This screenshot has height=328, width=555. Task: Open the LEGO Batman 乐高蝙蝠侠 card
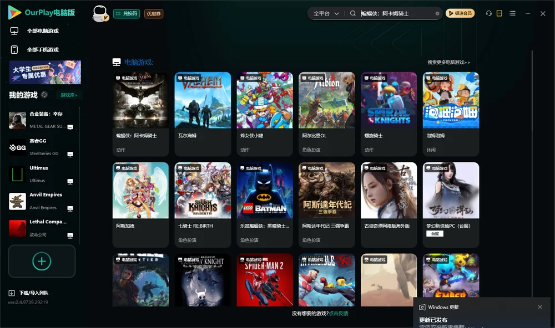pos(265,204)
